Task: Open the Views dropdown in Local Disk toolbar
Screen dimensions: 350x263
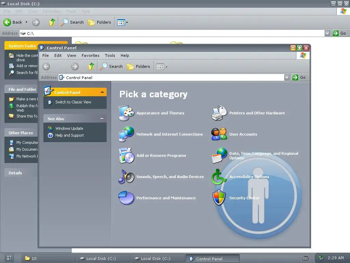Action: [127, 22]
